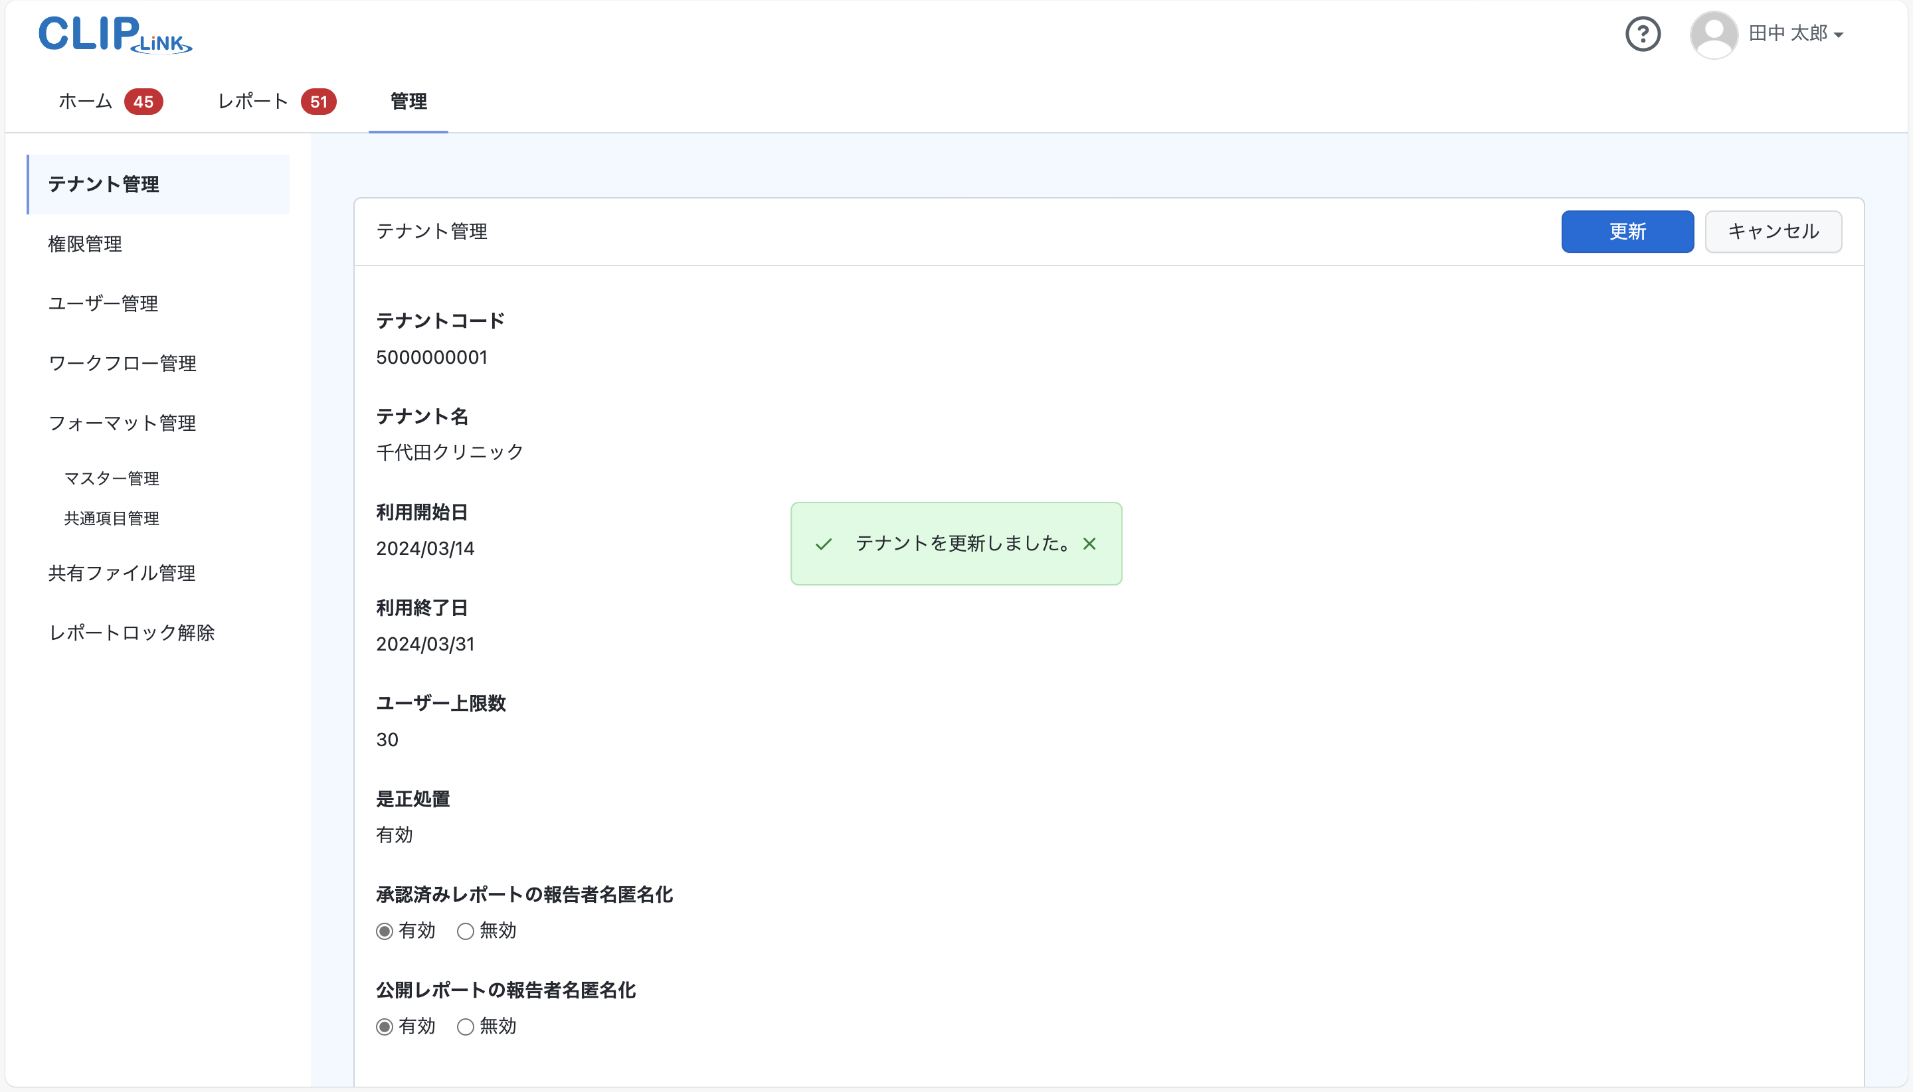
Task: Click the green checkmark in success toast
Action: pyautogui.click(x=823, y=544)
